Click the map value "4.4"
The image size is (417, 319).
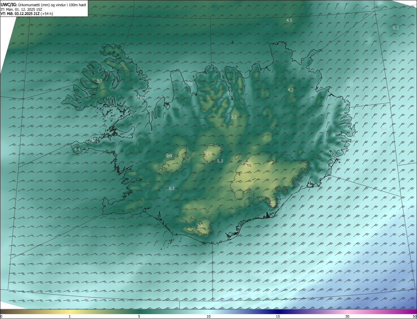tap(77, 149)
